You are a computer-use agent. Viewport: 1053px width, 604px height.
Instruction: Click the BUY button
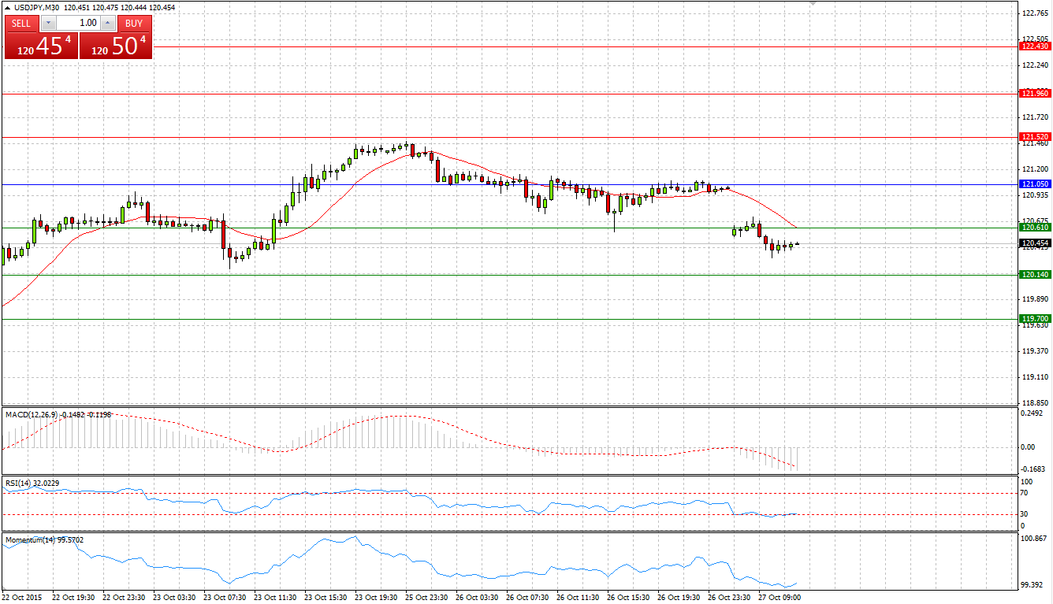click(134, 24)
